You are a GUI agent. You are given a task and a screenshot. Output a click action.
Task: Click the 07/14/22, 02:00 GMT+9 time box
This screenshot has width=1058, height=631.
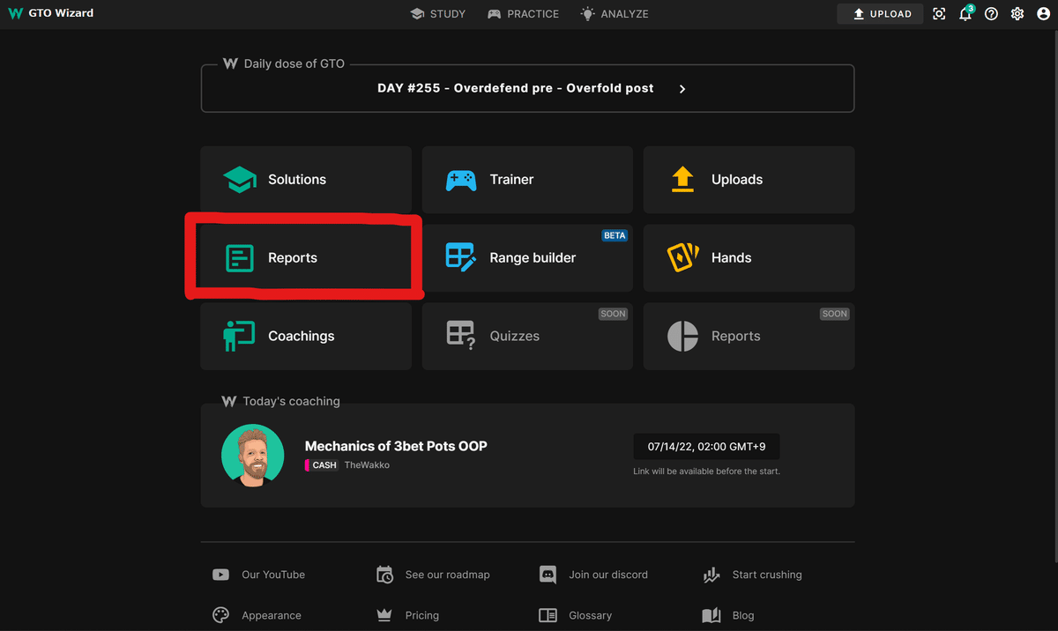[706, 447]
